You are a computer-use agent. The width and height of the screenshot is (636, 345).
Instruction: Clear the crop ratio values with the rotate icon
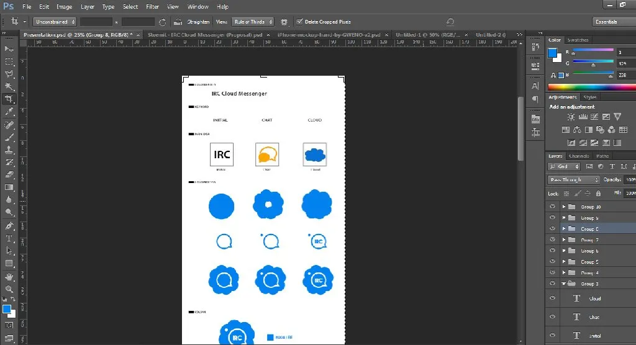[162, 22]
